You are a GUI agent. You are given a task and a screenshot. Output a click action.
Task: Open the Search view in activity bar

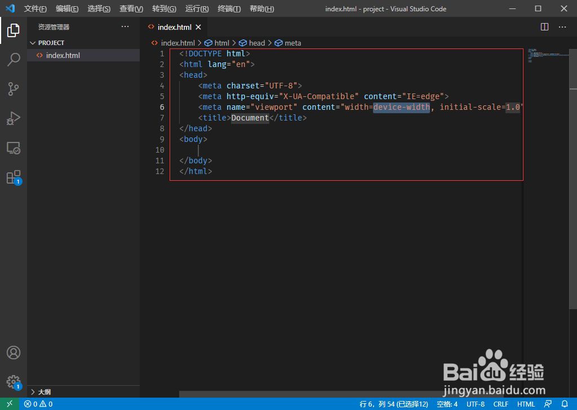tap(14, 59)
